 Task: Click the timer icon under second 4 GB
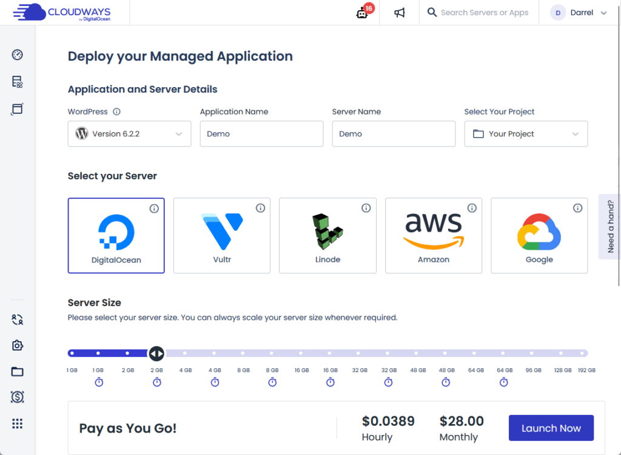click(x=215, y=382)
